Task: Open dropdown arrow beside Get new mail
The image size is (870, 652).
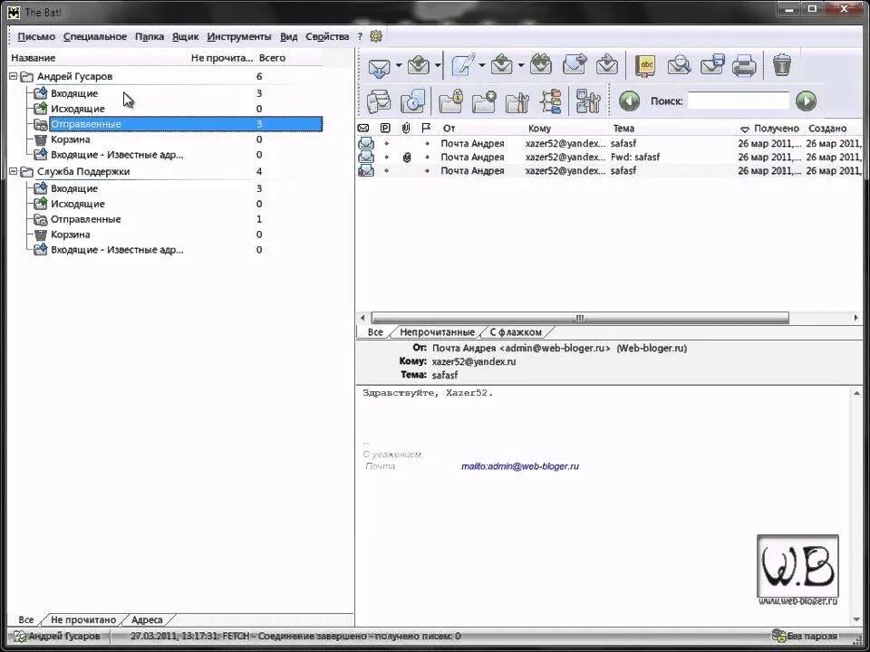Action: (399, 66)
